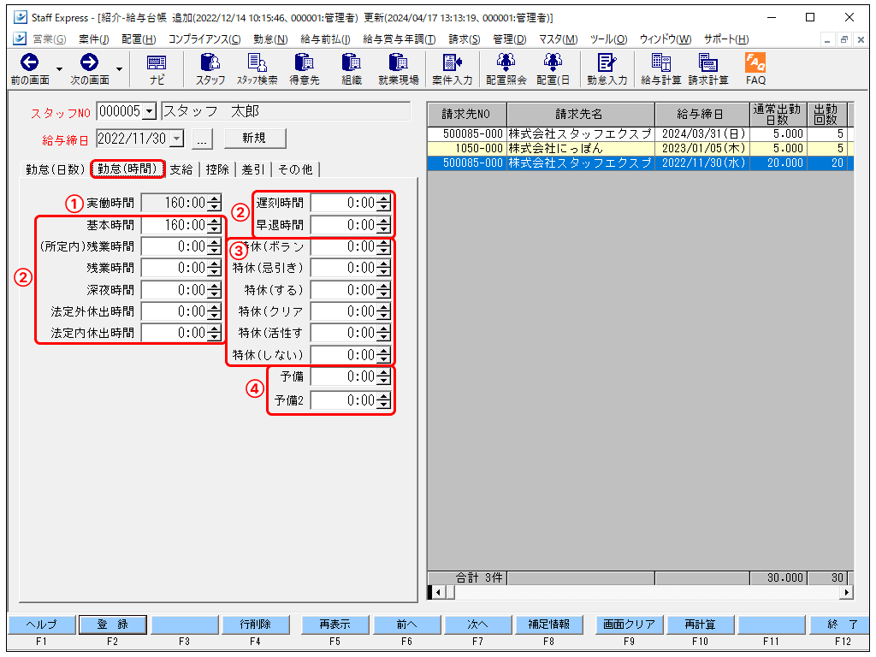Screen dimensions: 876x657
Task: Open the 得意先 (client) icon
Action: [x=305, y=68]
